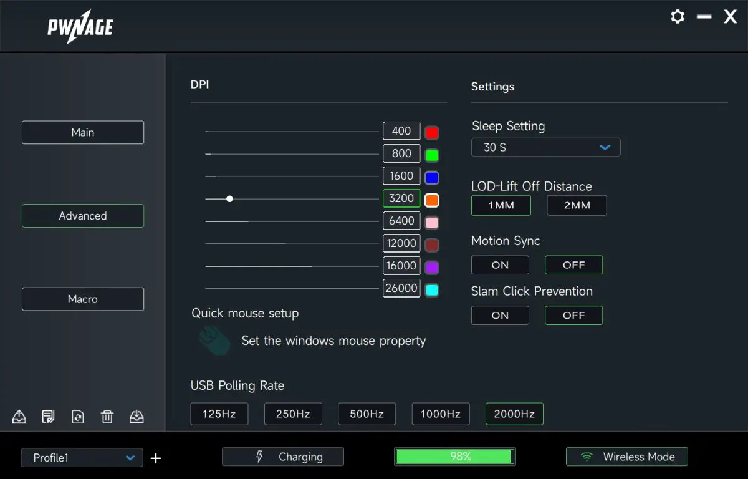Set Lift Off Distance to 1MM
This screenshot has width=748, height=479.
coord(501,205)
